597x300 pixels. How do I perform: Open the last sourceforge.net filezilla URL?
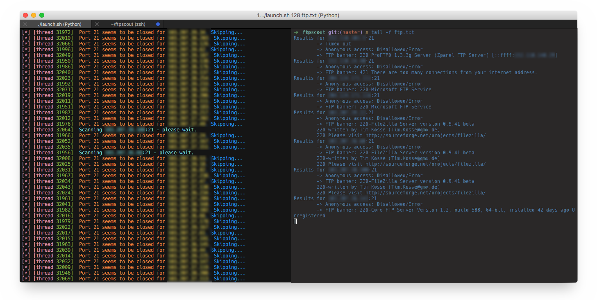coord(426,193)
